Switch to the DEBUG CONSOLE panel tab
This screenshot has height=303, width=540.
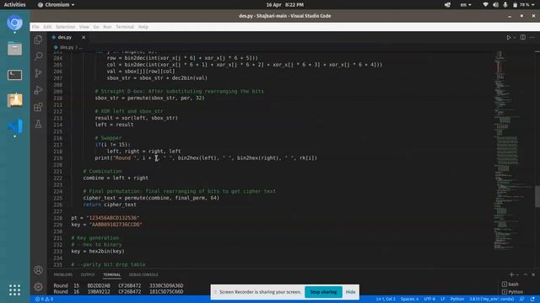(143, 274)
